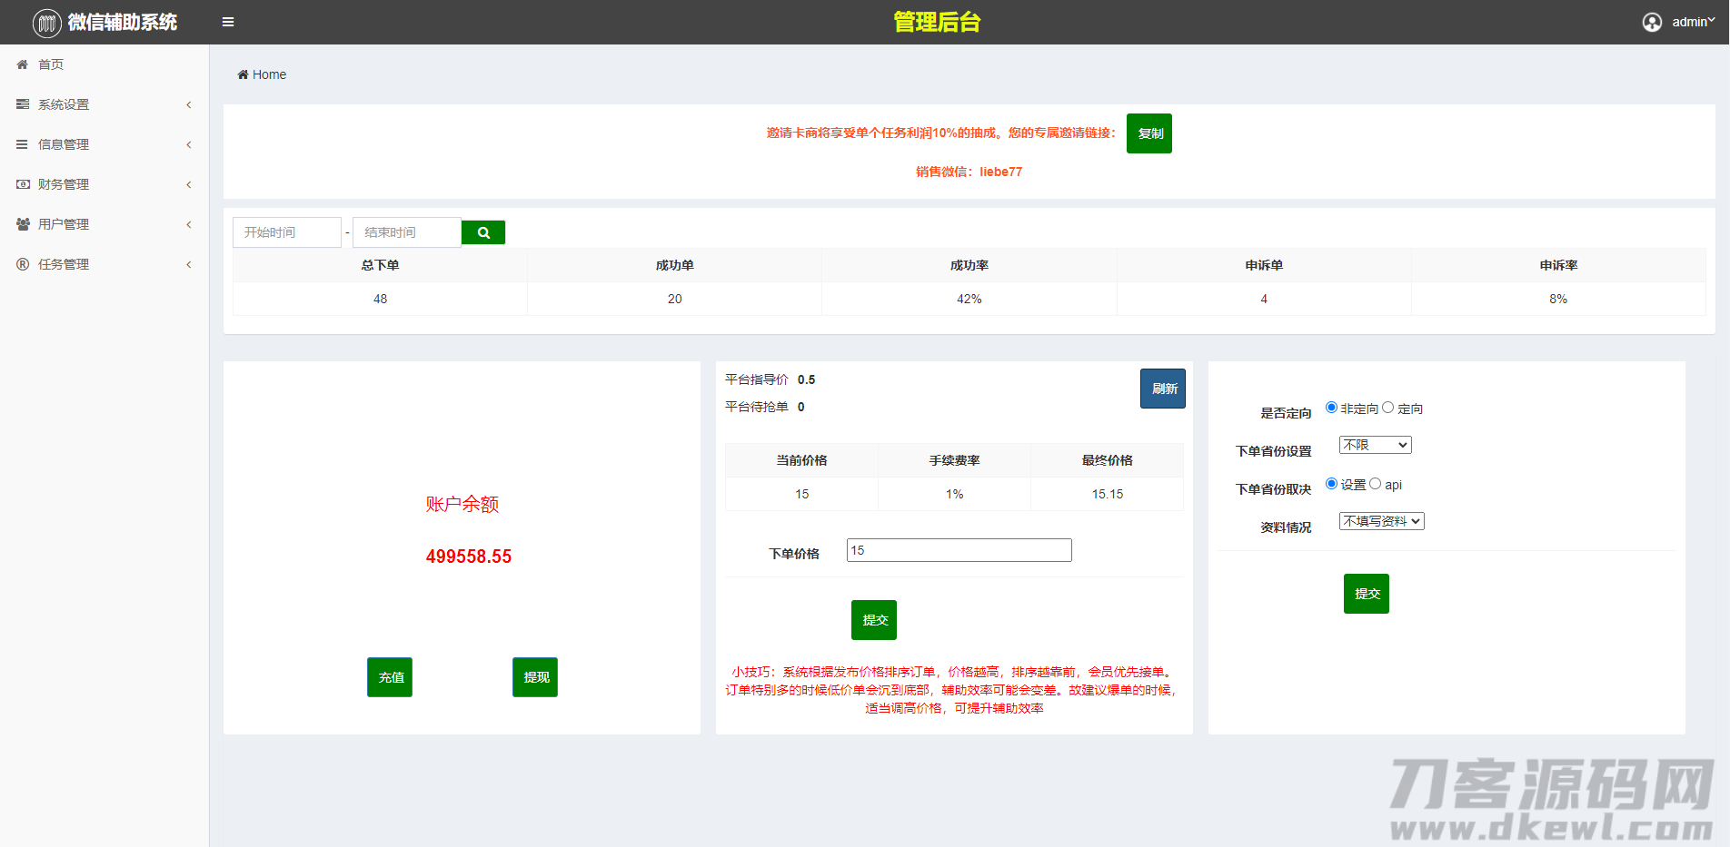The image size is (1730, 847).
Task: Click the hamburger menu toggle icon
Action: click(x=228, y=22)
